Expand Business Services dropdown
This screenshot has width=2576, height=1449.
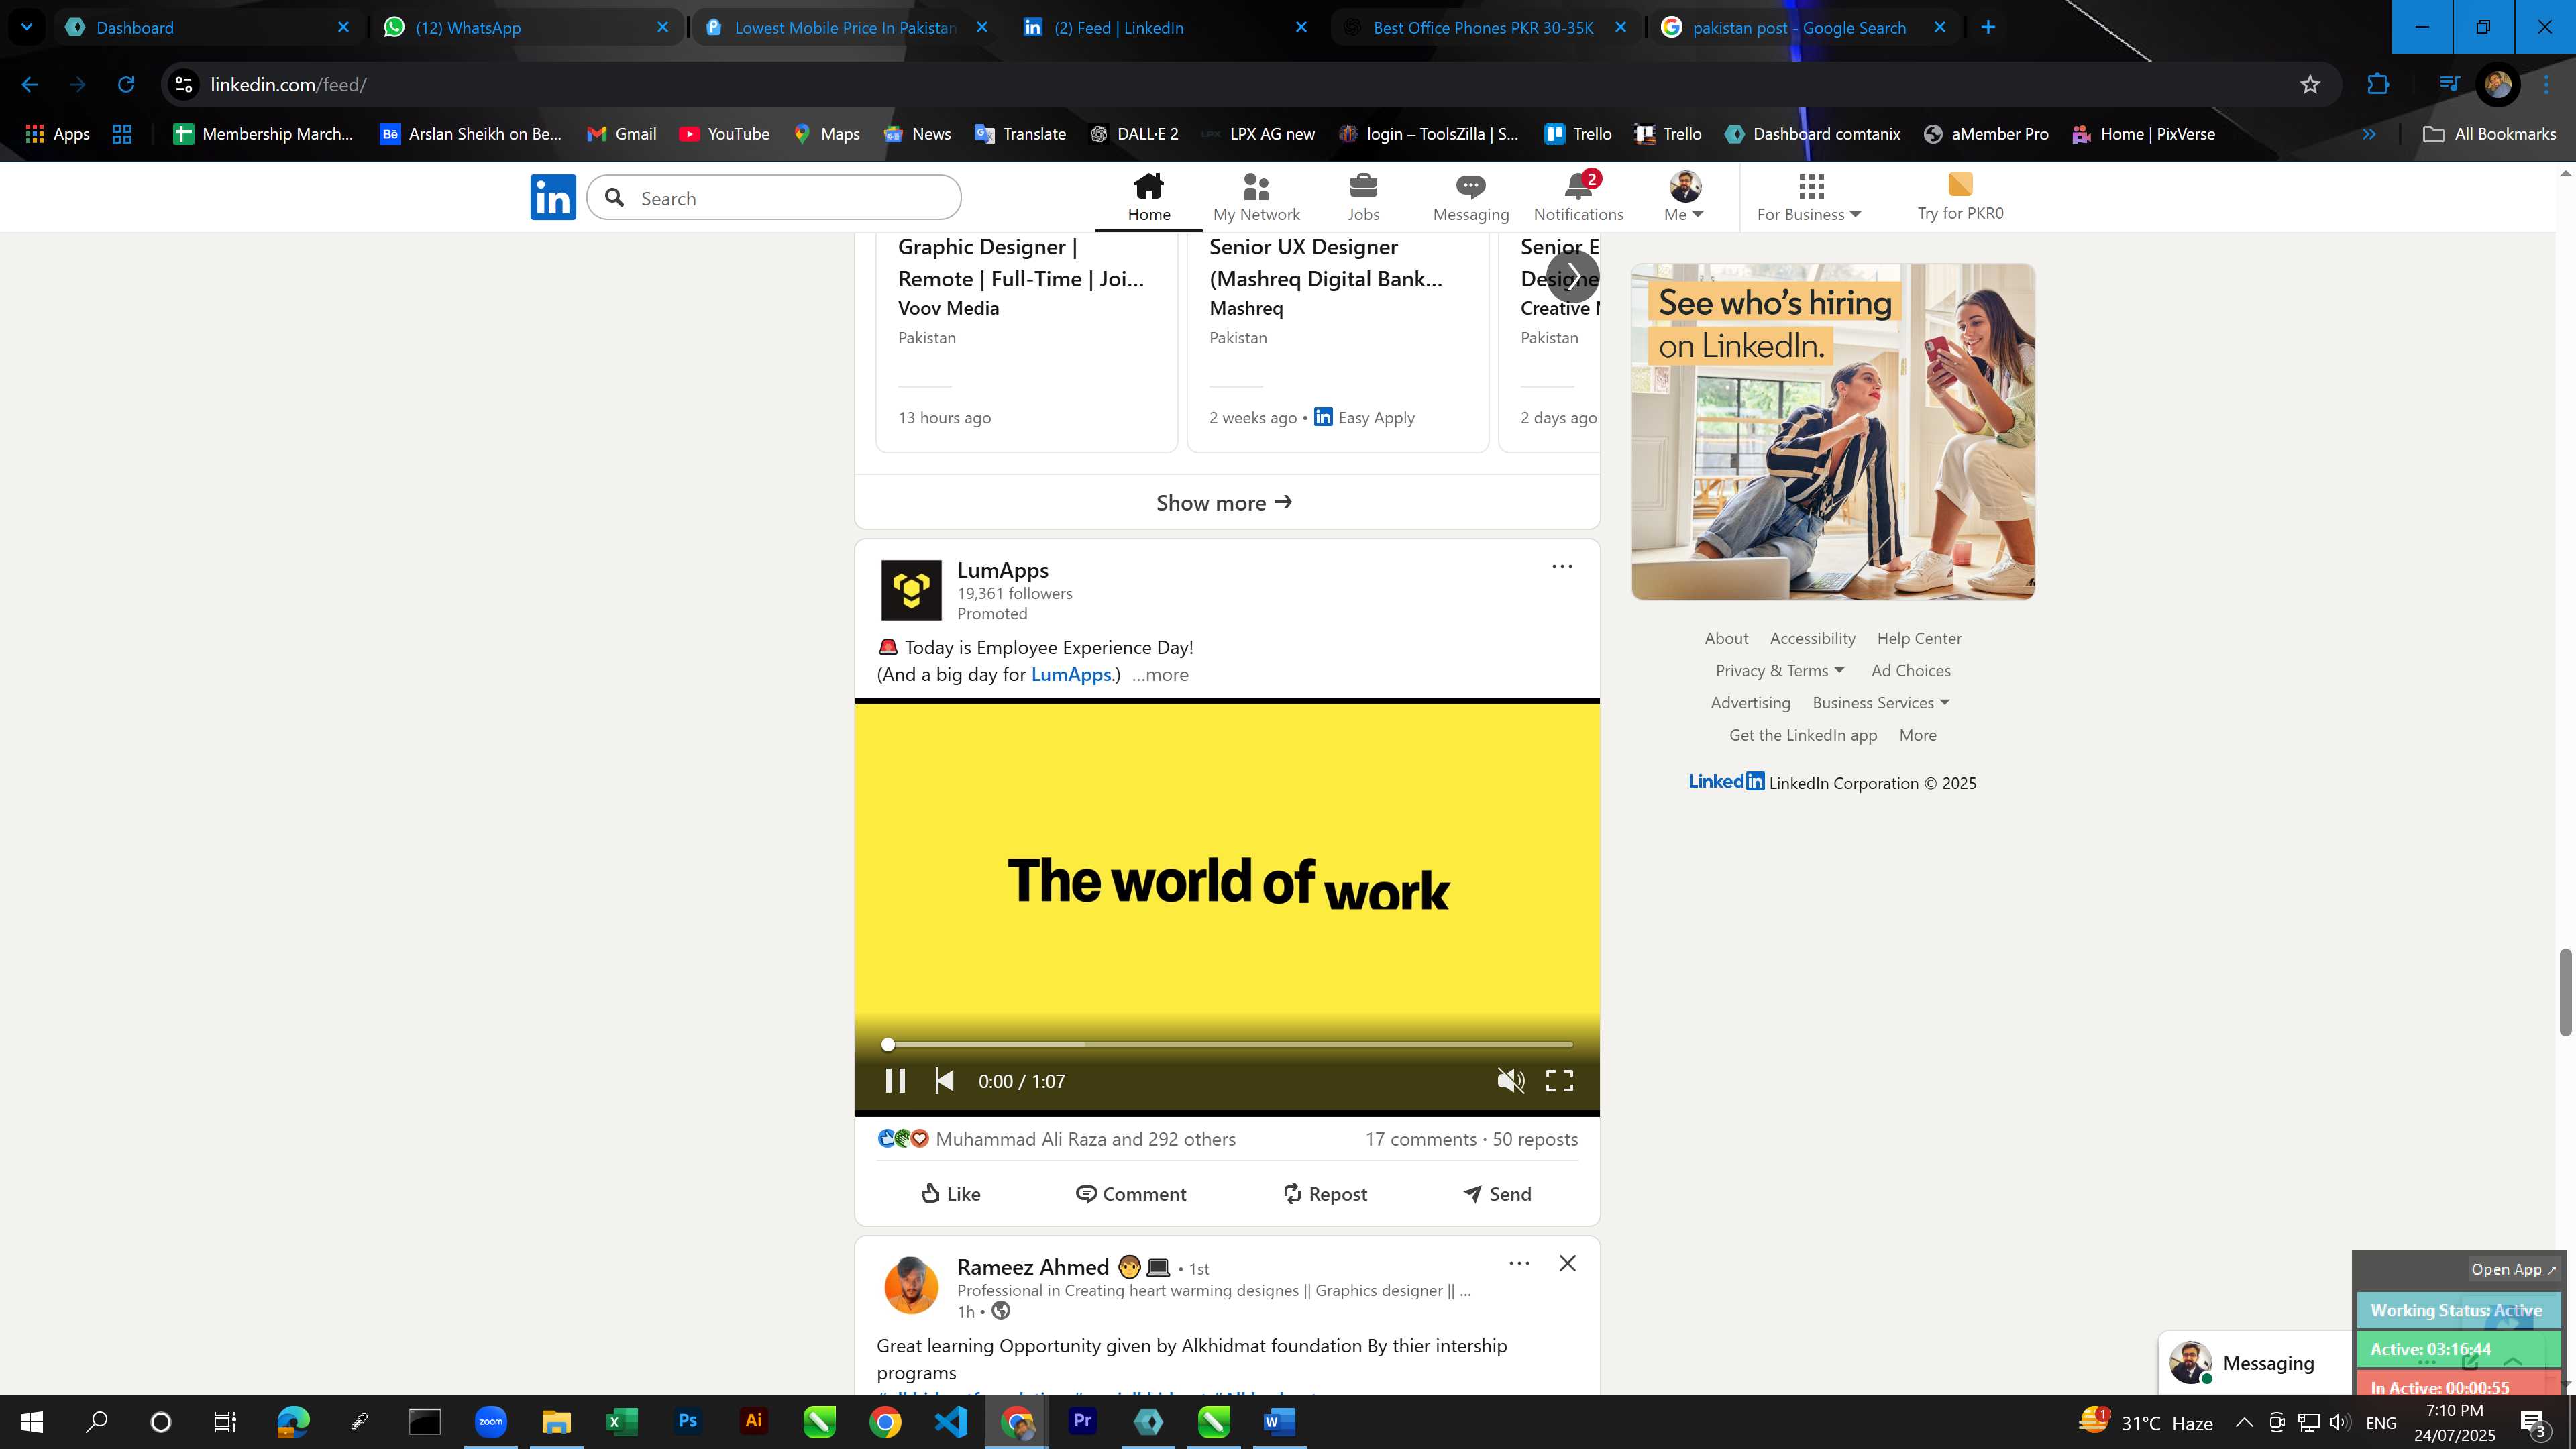[1880, 703]
